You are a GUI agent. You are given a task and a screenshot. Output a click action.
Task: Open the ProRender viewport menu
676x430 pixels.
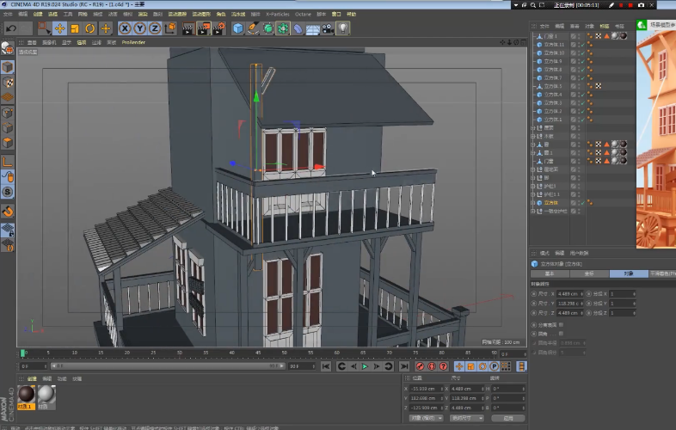pos(133,42)
